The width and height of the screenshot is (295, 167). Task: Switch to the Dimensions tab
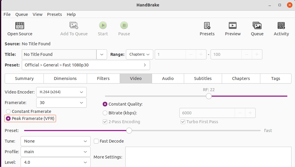coord(65,79)
